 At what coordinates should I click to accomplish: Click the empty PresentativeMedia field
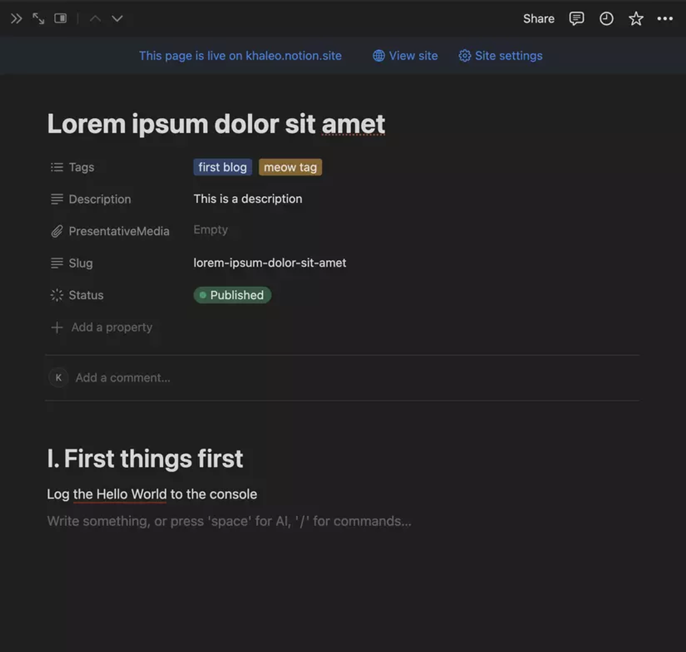coord(211,229)
